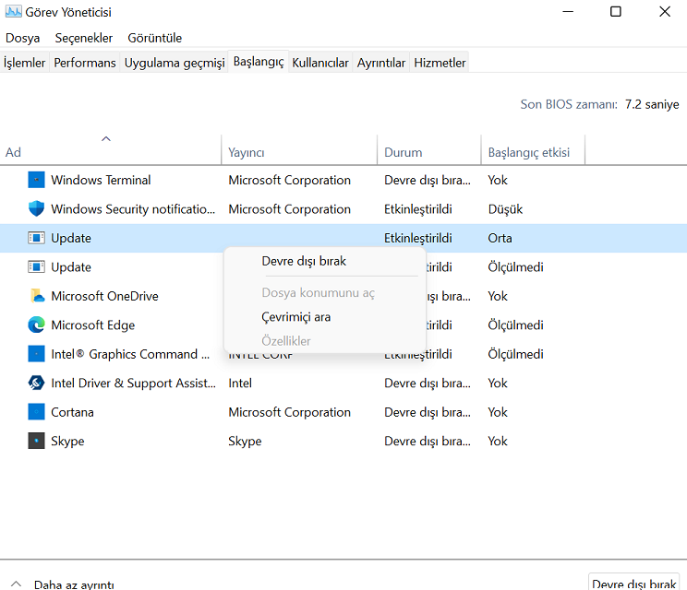Sort by the Başlangıç etkisi column header
Viewport: 687px width, 590px height.
[533, 149]
